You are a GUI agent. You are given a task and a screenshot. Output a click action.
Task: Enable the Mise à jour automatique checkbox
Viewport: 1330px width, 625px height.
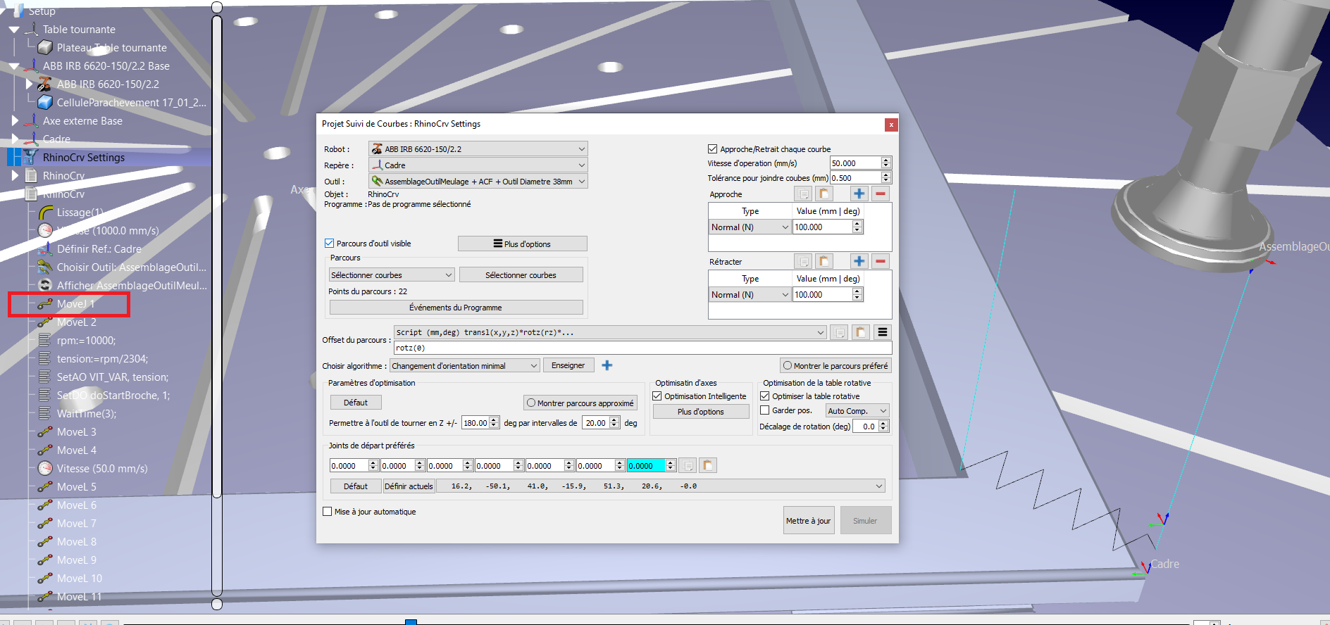click(x=328, y=512)
